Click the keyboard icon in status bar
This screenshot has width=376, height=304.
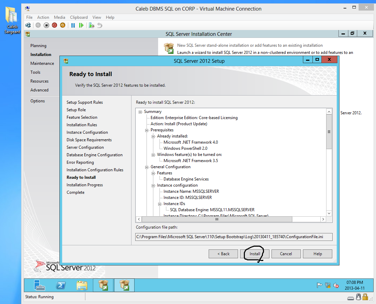pyautogui.click(x=351, y=298)
